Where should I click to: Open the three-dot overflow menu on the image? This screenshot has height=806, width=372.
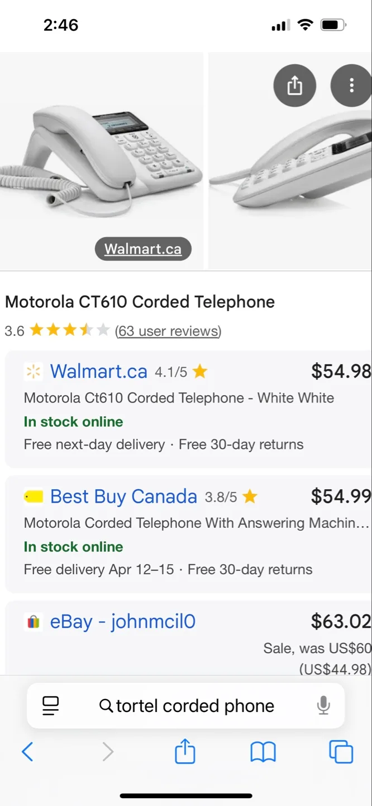[351, 86]
